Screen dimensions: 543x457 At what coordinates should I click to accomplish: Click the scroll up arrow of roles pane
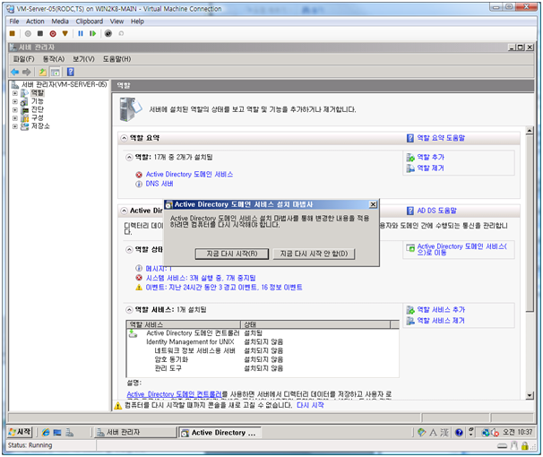pos(530,131)
